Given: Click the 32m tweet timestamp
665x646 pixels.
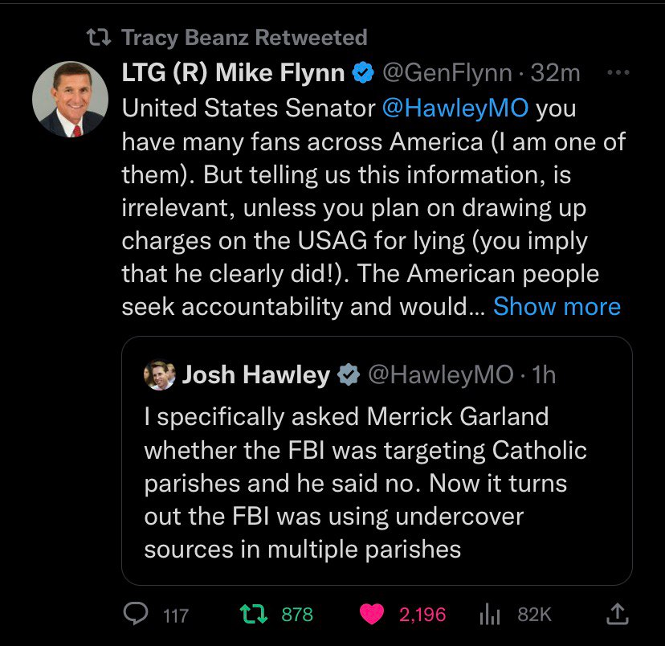Looking at the screenshot, I should click(555, 73).
